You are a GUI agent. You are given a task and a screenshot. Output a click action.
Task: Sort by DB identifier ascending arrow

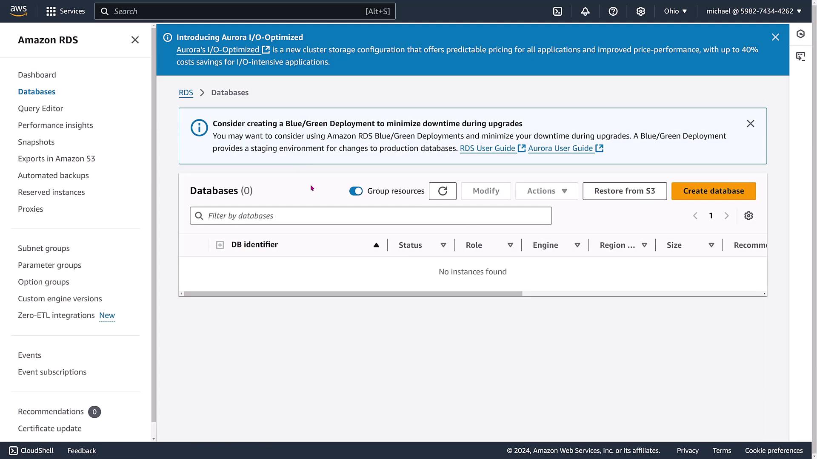coord(376,245)
